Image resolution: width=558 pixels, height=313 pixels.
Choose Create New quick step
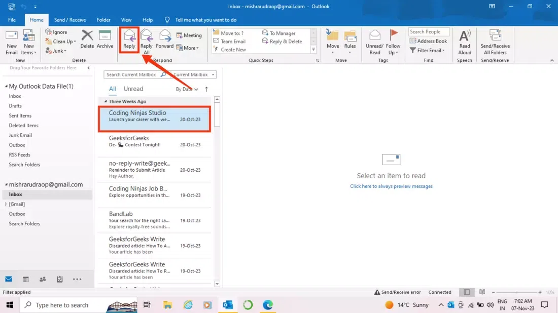(229, 50)
